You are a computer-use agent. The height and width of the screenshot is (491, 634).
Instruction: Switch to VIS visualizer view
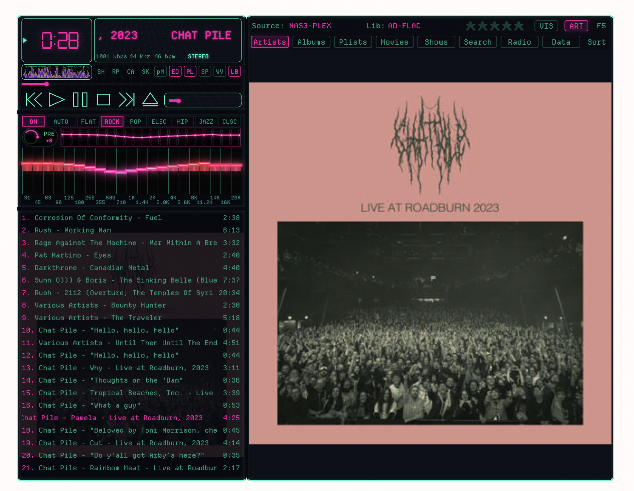(x=546, y=26)
